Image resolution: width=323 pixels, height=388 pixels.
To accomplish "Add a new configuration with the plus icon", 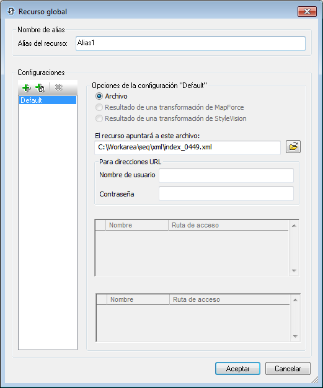I will click(26, 88).
